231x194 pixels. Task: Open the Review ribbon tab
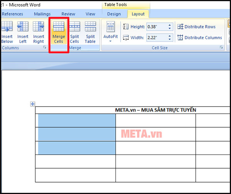tap(69, 14)
